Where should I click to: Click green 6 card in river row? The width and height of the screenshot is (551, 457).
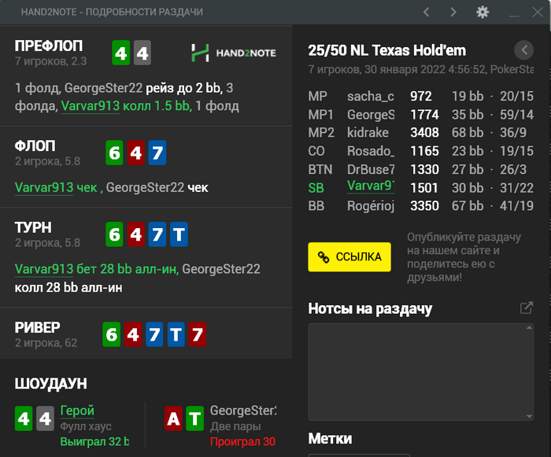click(112, 334)
